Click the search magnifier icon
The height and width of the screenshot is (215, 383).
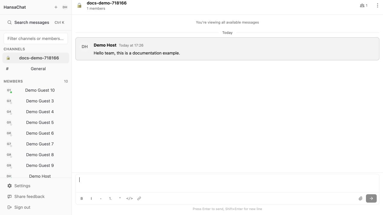click(x=10, y=22)
